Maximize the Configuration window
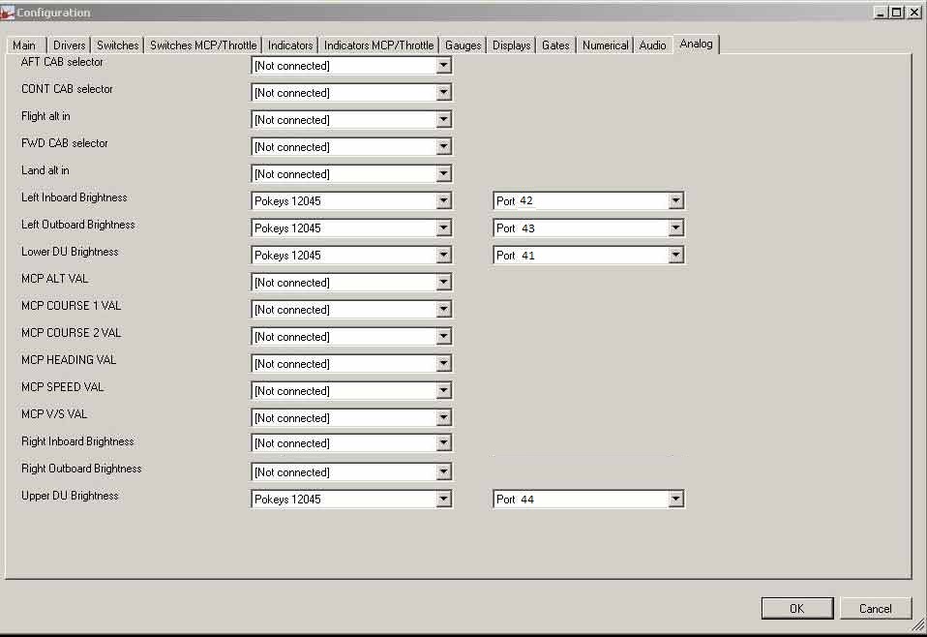Viewport: 927px width, 637px height. [x=897, y=13]
